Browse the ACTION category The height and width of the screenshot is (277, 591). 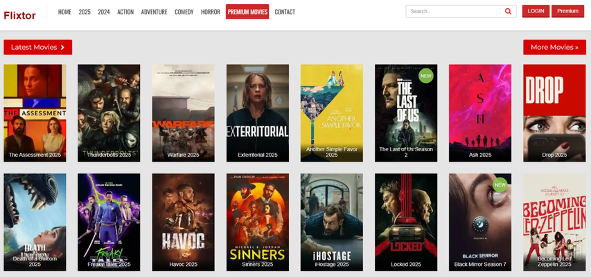(x=125, y=12)
